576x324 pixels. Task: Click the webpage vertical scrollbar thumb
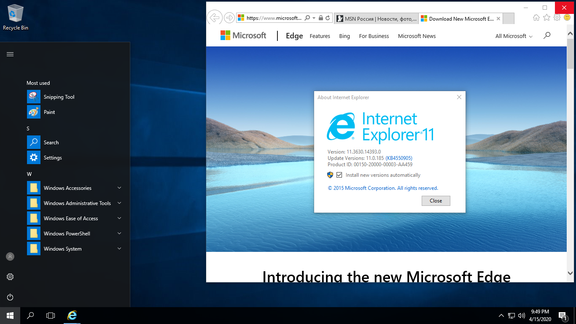[570, 54]
